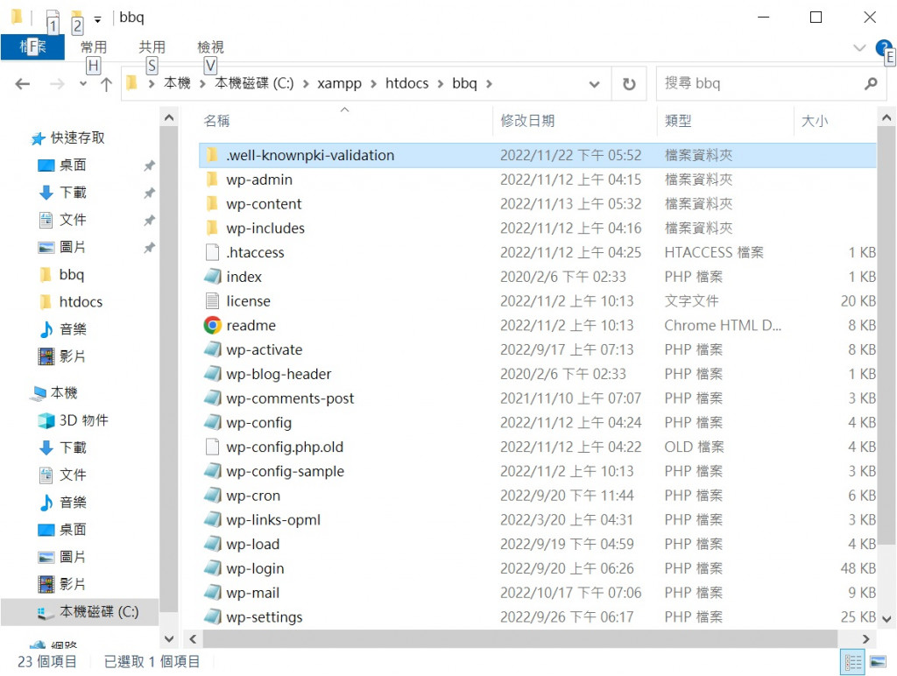
Task: Select the index PHP file icon
Action: 212,277
